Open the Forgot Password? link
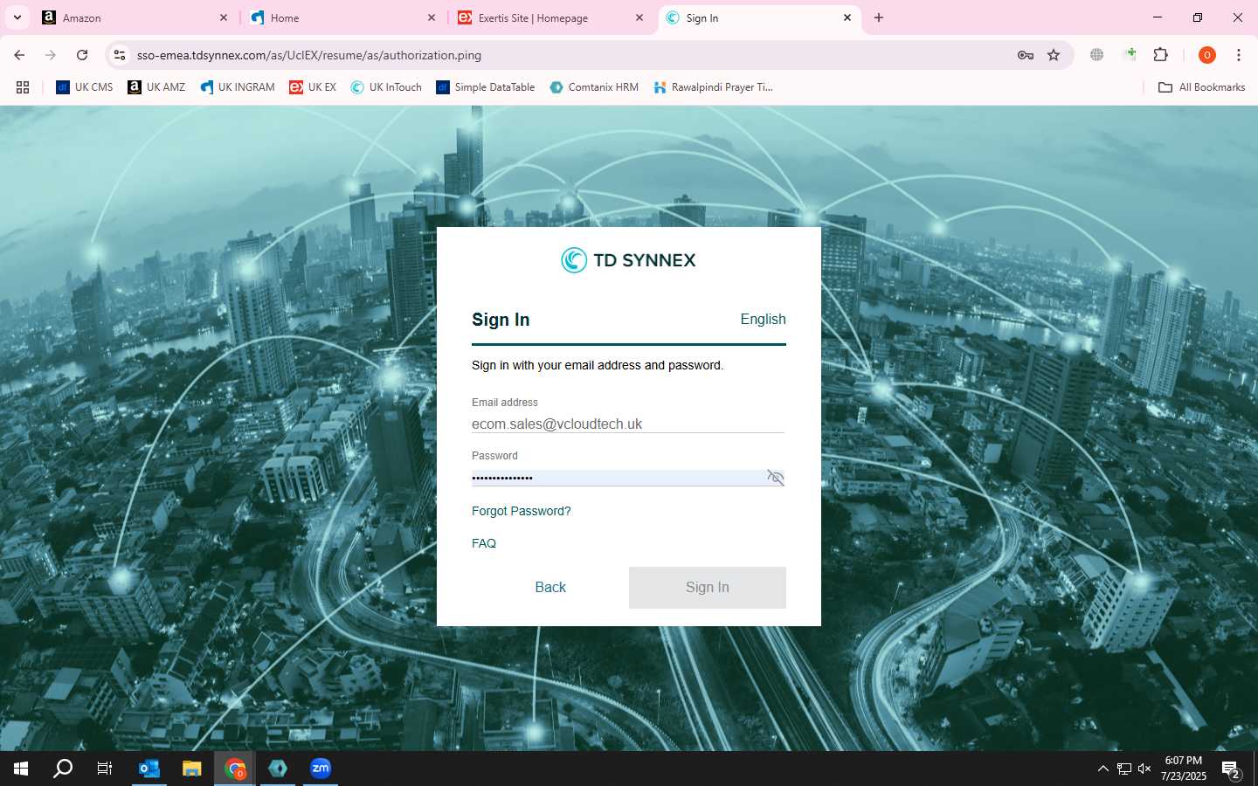 [521, 511]
